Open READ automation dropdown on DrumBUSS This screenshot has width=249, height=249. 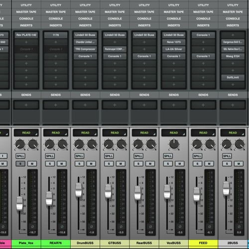pyautogui.click(x=85, y=133)
